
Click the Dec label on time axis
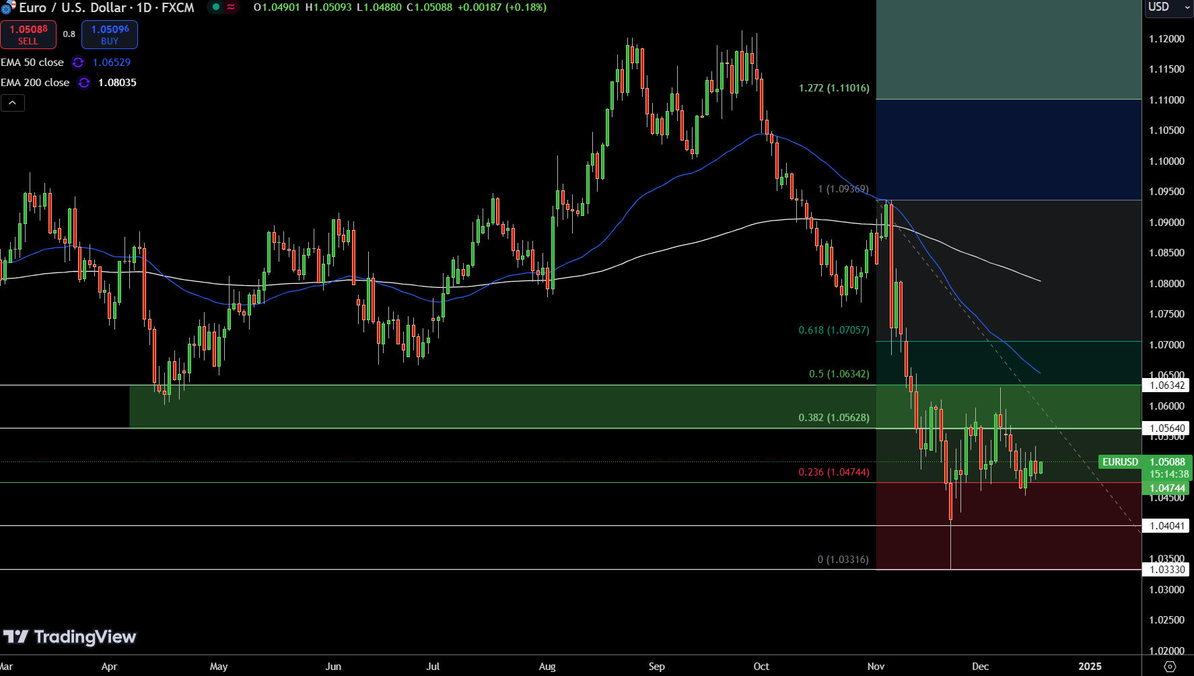[981, 667]
